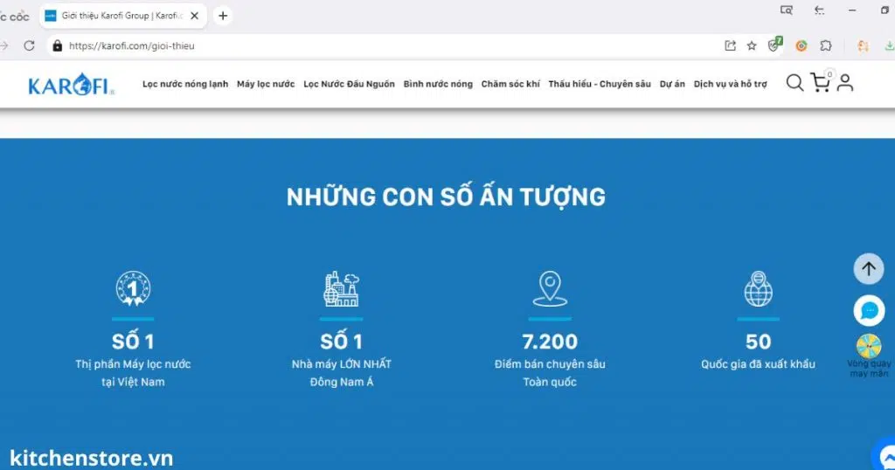The width and height of the screenshot is (895, 470).
Task: Click the scroll-to-top arrow button
Action: pos(869,269)
